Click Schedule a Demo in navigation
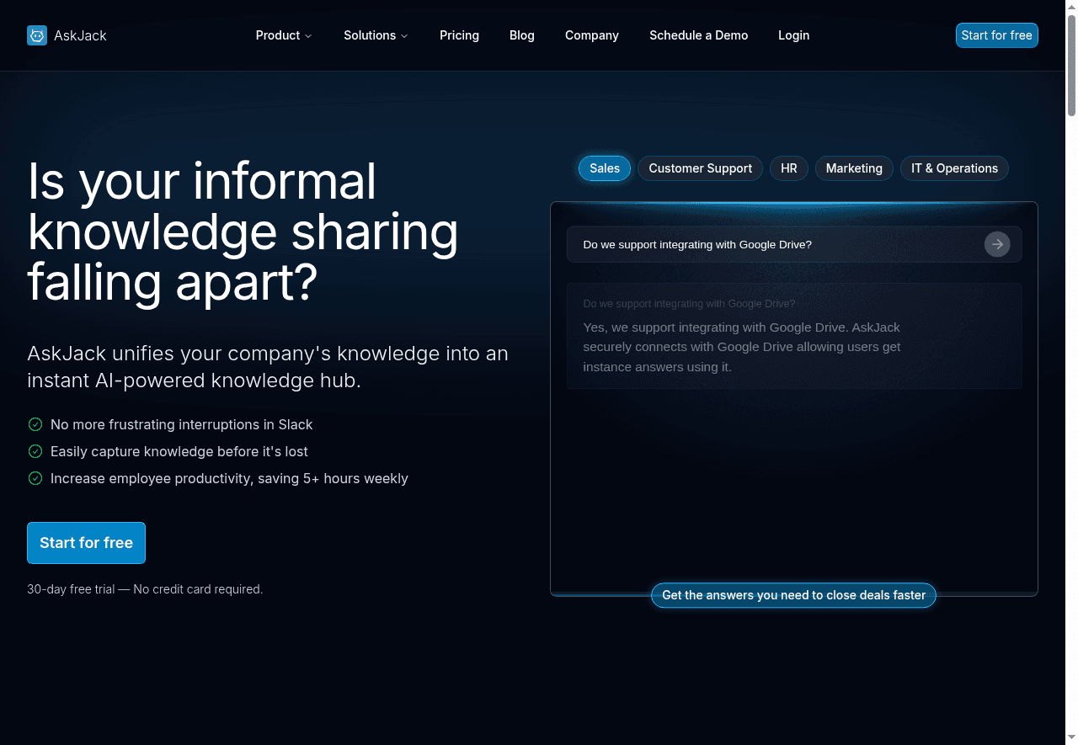The height and width of the screenshot is (745, 1078). point(698,35)
